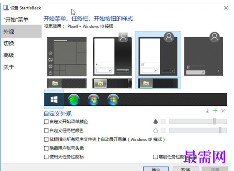Image resolution: width=234 pixels, height=171 pixels.
Task: Open the start menu color swatch
Action: pyautogui.click(x=163, y=121)
